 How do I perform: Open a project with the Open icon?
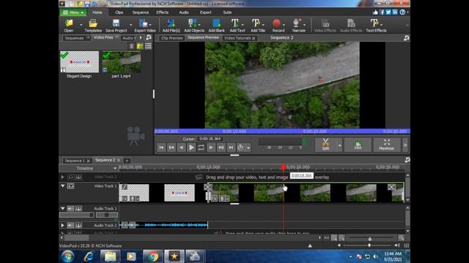69,26
